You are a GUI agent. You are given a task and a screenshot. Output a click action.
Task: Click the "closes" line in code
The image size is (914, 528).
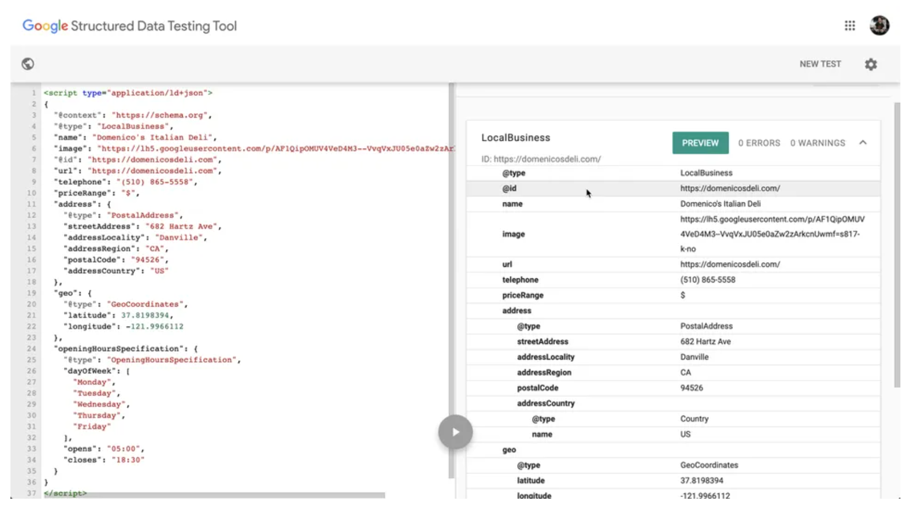point(104,460)
